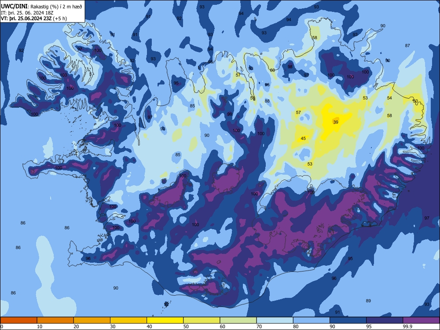440x330 pixels.
Task: Click the 'VT: þri. 25.06.2024 23Z (+5 h)' line
Action: coord(34,18)
